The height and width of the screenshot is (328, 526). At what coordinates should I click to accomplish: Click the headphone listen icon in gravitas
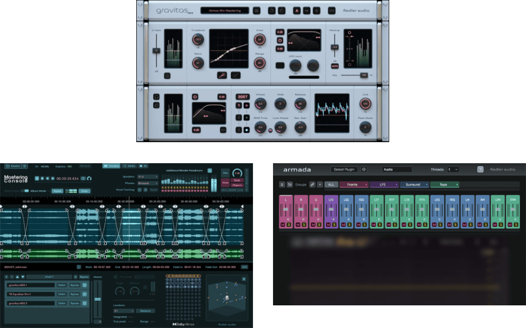[x=156, y=97]
